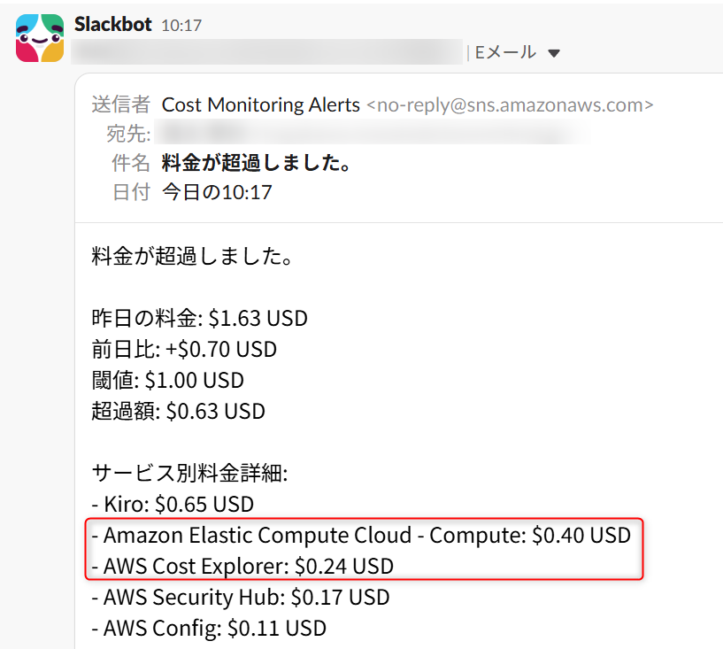Select the bold subject text in 件名 row
The image size is (723, 649).
point(258,163)
